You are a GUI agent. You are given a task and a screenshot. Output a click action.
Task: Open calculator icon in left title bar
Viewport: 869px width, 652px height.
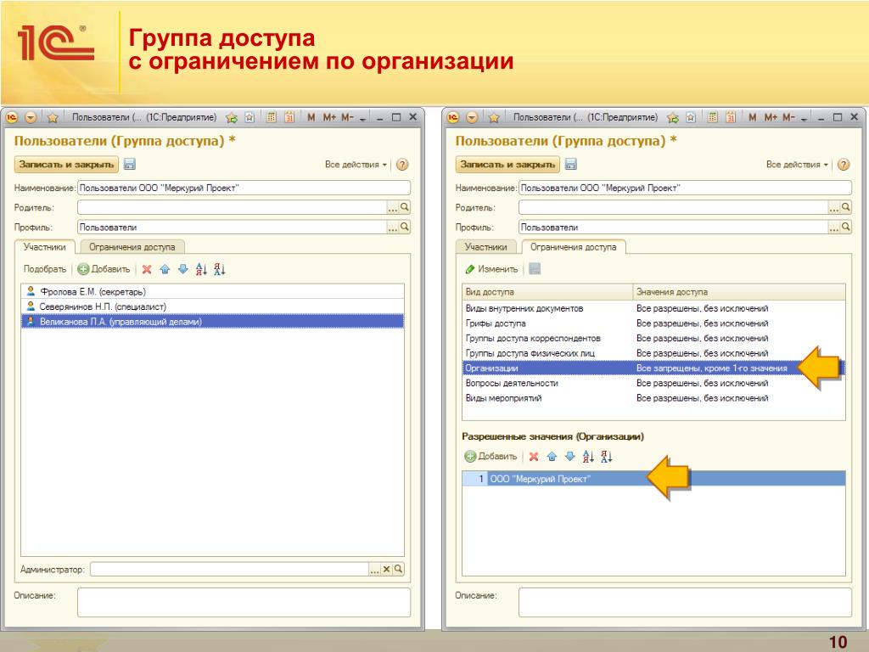[271, 117]
